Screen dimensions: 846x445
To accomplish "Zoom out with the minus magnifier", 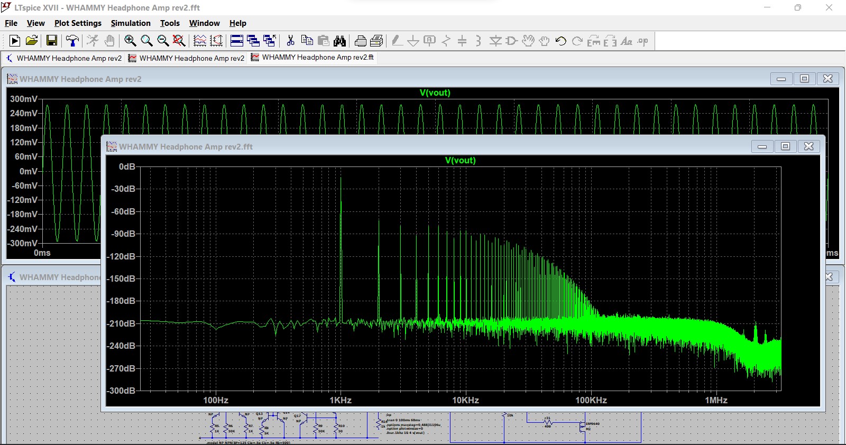I will click(x=163, y=41).
